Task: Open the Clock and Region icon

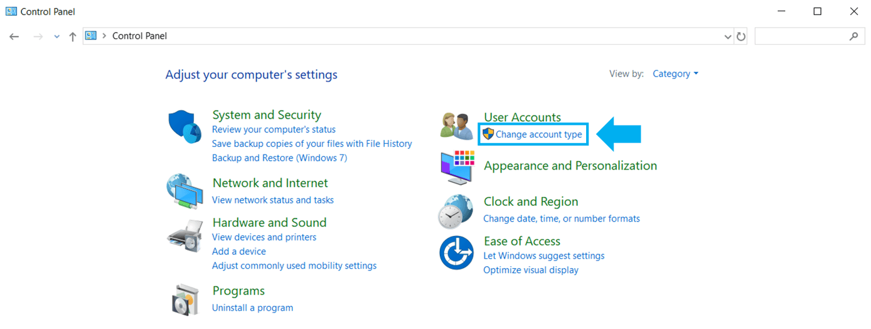Action: coord(456,211)
